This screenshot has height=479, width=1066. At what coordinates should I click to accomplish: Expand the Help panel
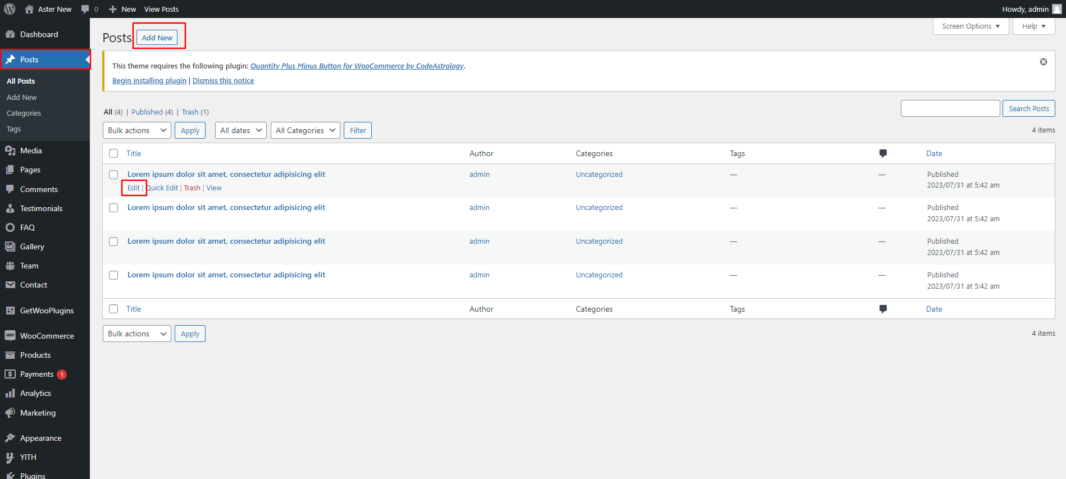pos(1034,26)
